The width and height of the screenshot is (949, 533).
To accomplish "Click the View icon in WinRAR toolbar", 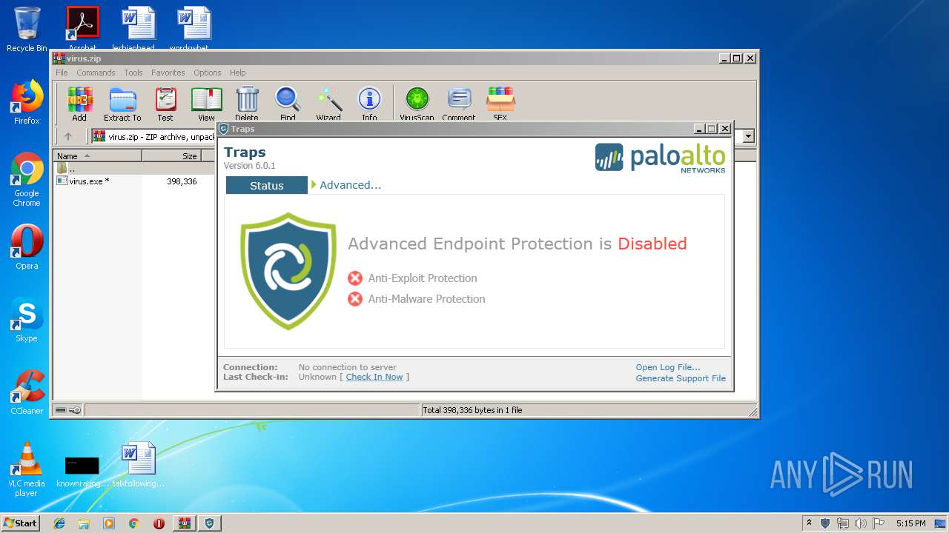I will (206, 104).
